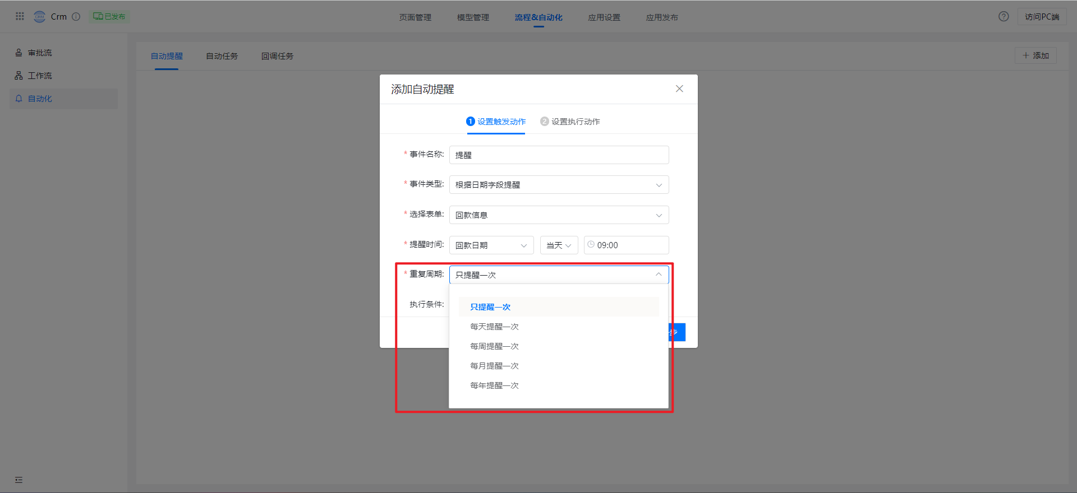The height and width of the screenshot is (493, 1077).
Task: Open the 事件类型 dropdown
Action: (x=559, y=185)
